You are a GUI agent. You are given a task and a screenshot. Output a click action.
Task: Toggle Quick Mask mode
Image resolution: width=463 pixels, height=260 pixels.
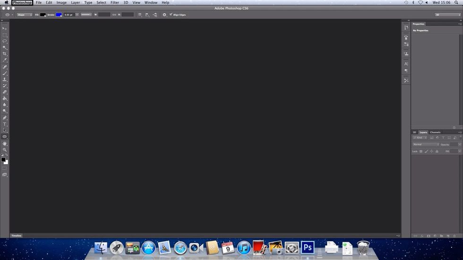[4, 168]
